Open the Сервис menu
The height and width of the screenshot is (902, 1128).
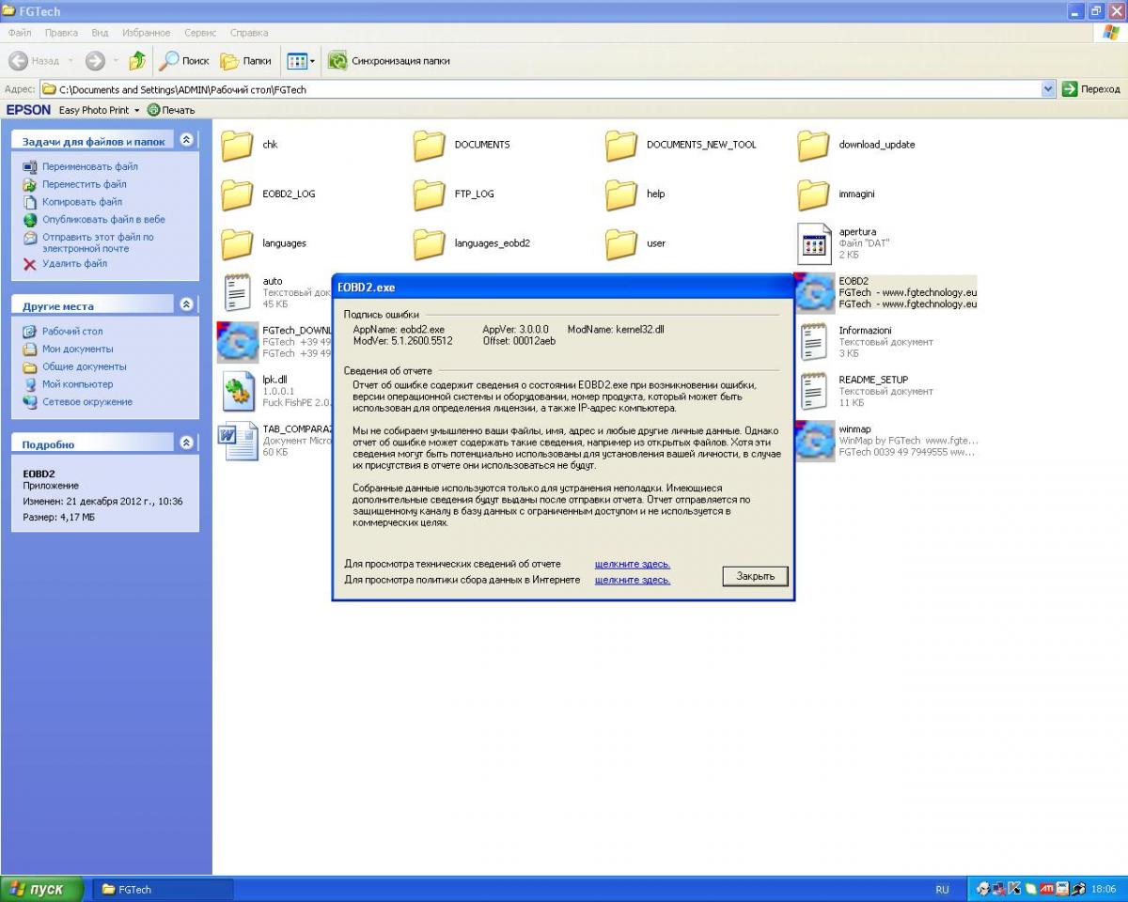coord(200,33)
